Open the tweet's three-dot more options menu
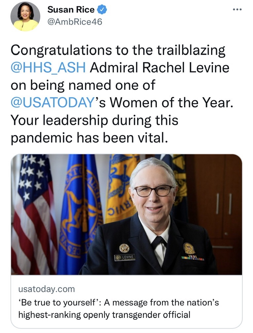Screen dimensions: 253x333 (x=237, y=9)
